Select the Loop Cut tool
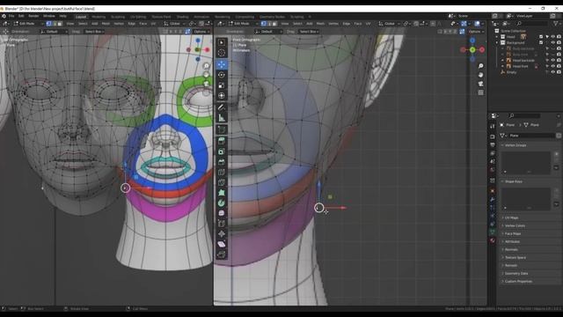 coord(222,173)
